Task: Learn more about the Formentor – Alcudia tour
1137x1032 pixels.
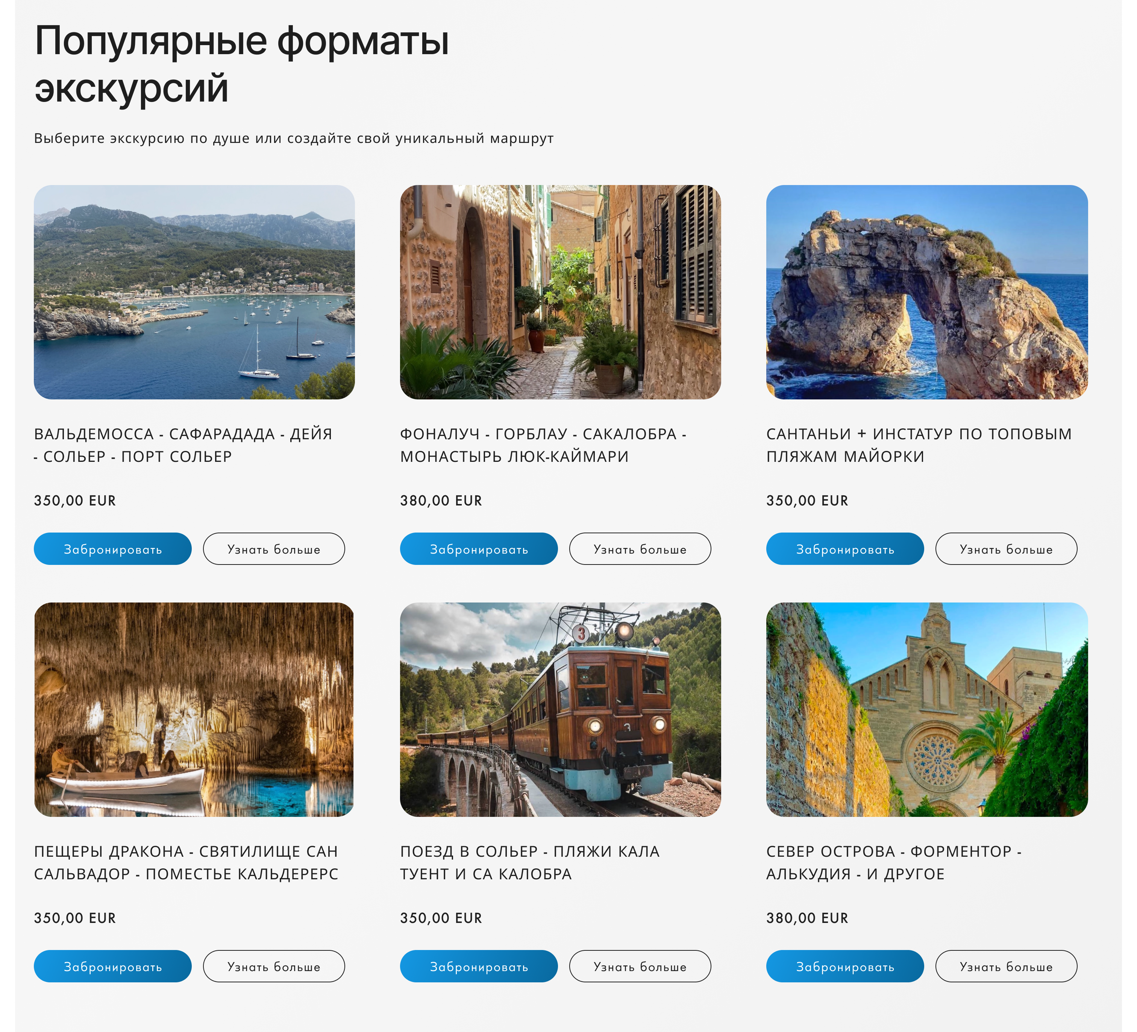Action: (1005, 966)
